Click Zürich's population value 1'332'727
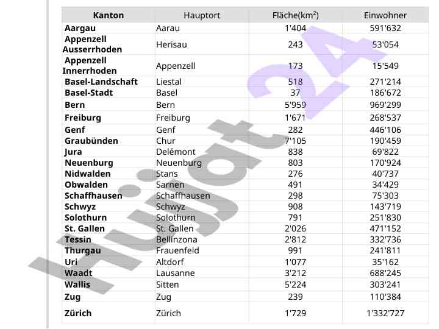The height and width of the screenshot is (329, 439). tap(385, 313)
